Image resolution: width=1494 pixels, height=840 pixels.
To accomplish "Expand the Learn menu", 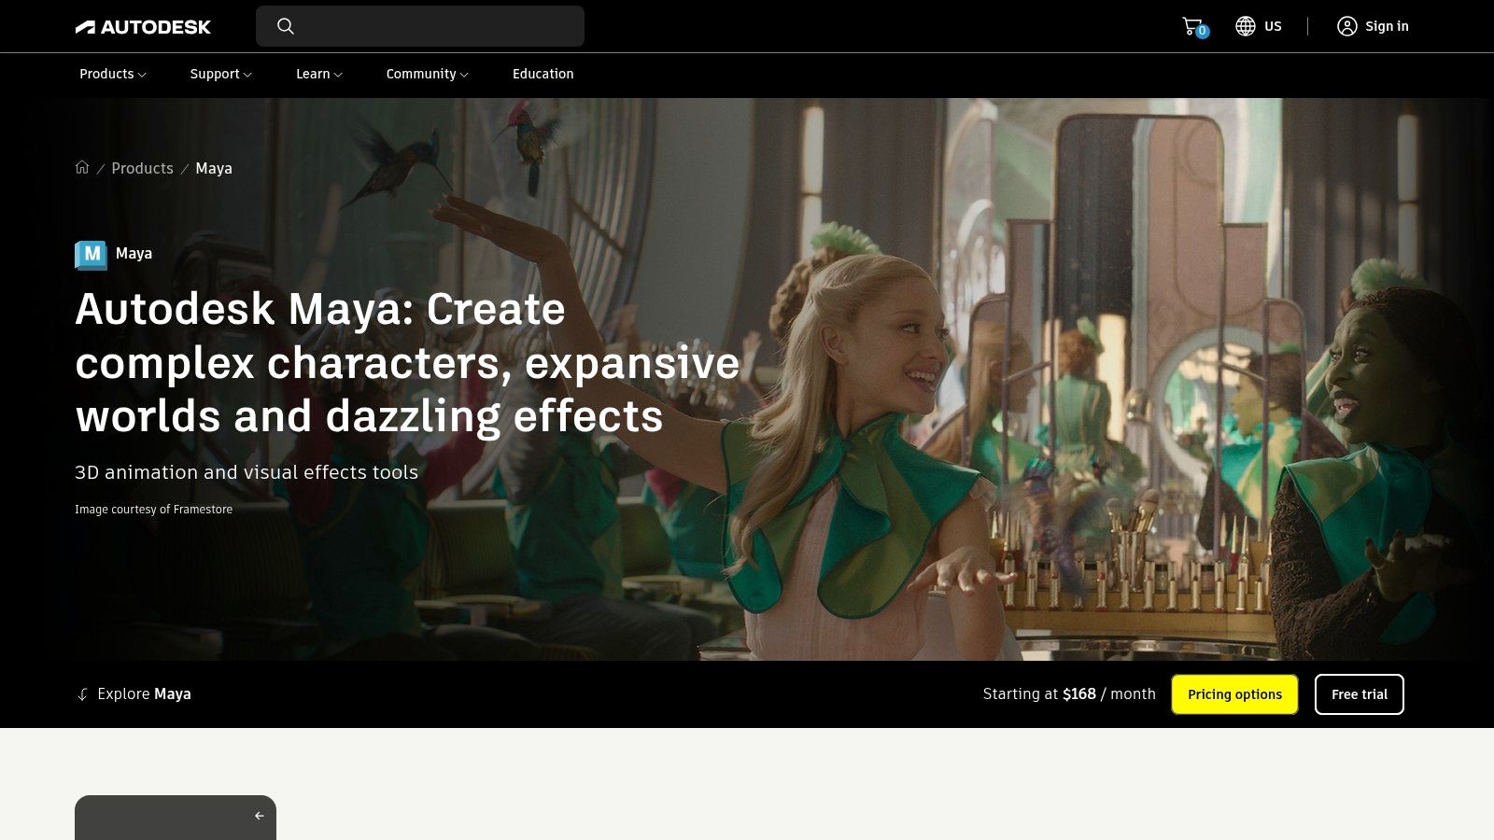I will click(319, 74).
